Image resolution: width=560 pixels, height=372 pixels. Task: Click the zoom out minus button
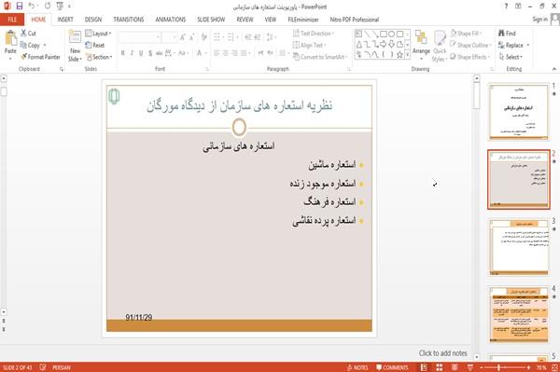click(x=482, y=367)
